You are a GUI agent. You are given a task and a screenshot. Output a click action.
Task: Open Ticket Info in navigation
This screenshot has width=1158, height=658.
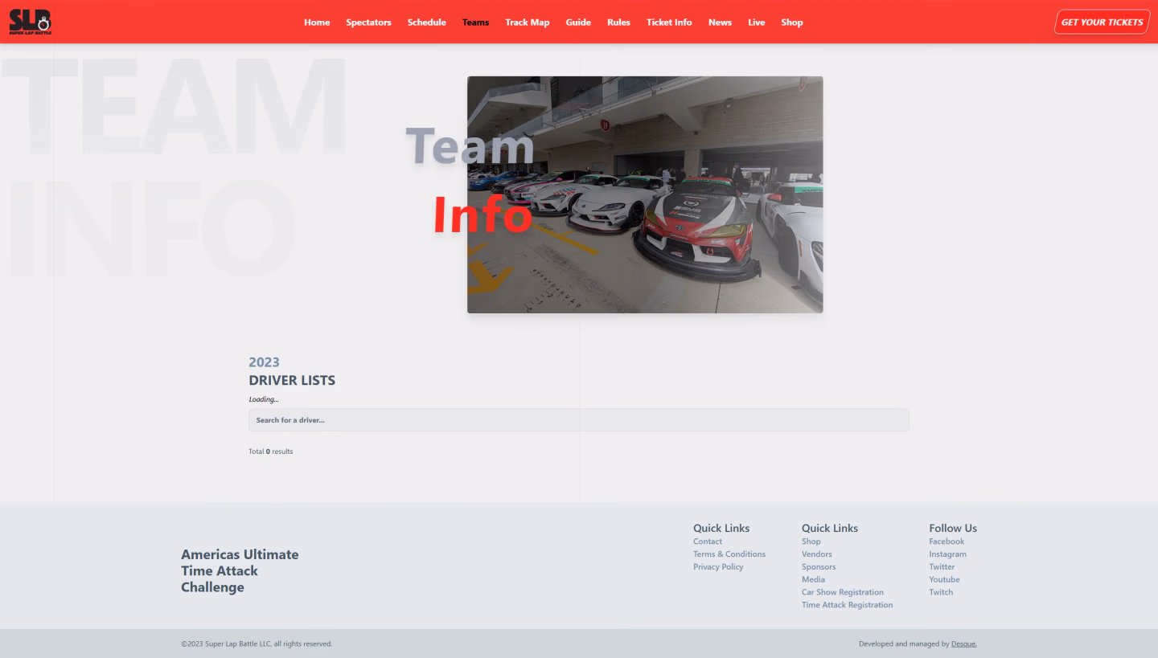coord(669,22)
